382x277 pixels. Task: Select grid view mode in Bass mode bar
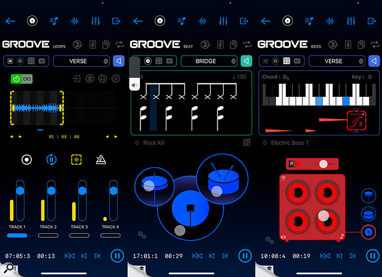click(286, 61)
